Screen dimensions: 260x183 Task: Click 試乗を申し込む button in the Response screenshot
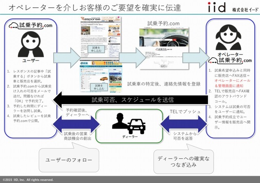pyautogui.click(x=96, y=49)
